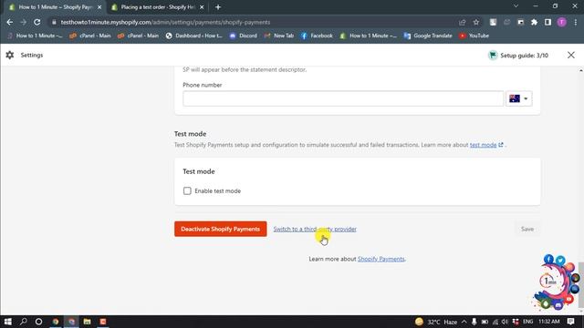584x328 pixels.
Task: Switch to Placing a test order tab
Action: 157,7
